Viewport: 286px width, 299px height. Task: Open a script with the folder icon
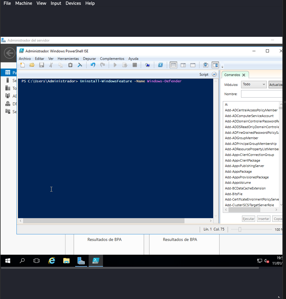pyautogui.click(x=32, y=65)
